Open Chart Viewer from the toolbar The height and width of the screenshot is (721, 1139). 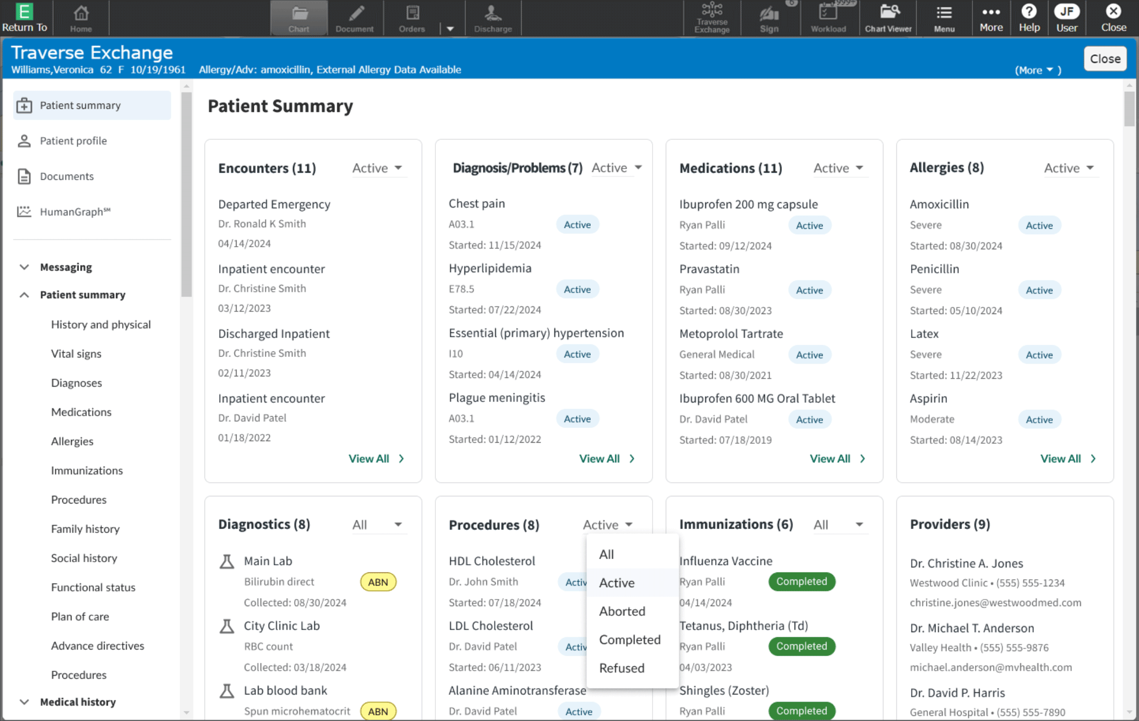pos(888,15)
